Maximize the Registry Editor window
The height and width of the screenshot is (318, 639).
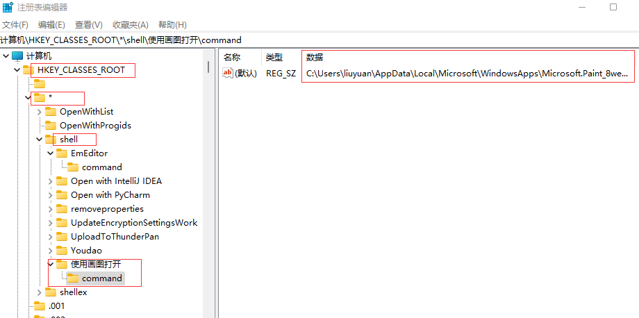point(613,7)
